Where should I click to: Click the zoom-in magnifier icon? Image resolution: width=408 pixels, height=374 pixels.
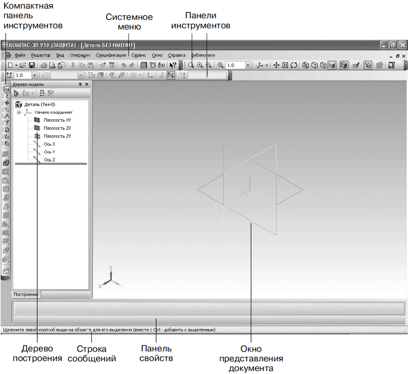(x=200, y=65)
